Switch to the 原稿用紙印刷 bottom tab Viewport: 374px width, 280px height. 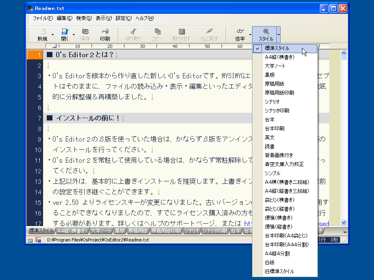point(166,230)
